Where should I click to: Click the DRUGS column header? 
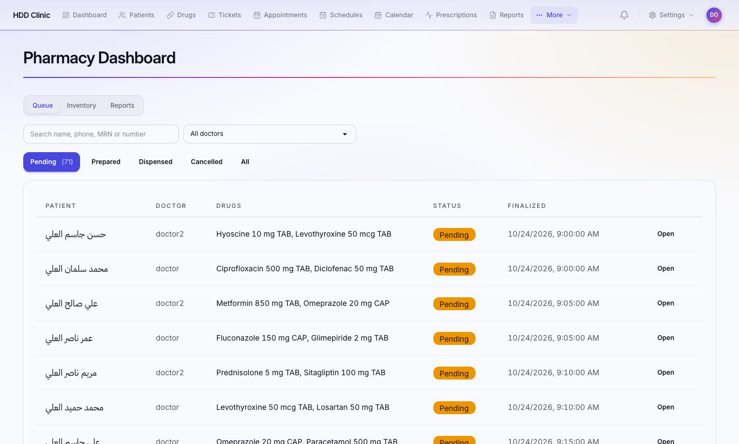pos(229,206)
